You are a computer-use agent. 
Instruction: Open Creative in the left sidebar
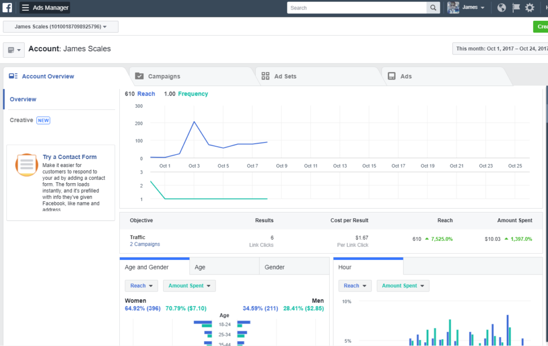point(21,120)
